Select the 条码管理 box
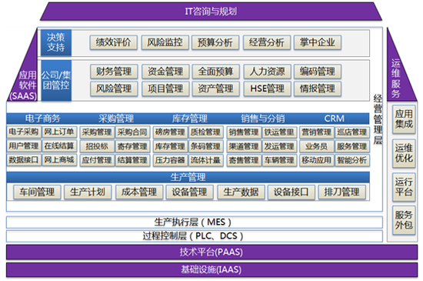Image resolution: width=423 pixels, height=281 pixels. pos(206,146)
